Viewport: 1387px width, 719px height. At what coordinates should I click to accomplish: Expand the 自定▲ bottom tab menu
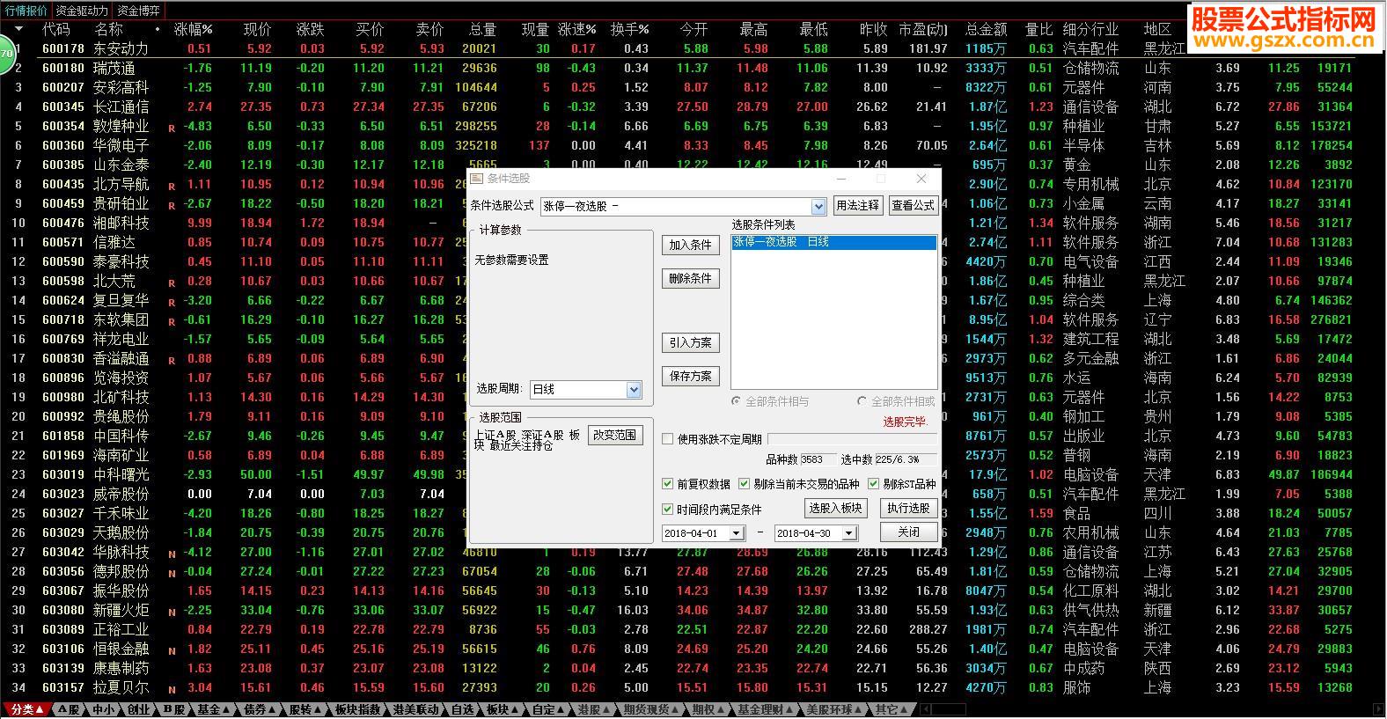[x=549, y=709]
